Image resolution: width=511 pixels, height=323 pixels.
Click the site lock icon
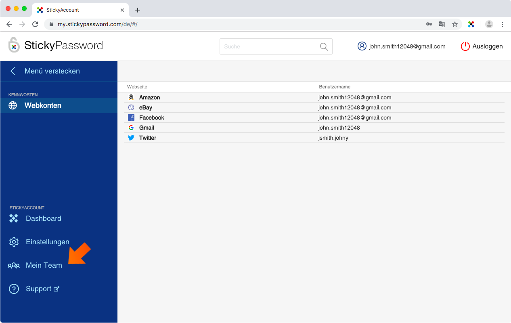coord(51,24)
